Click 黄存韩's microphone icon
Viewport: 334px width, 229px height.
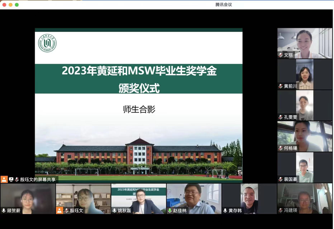coord(225,211)
